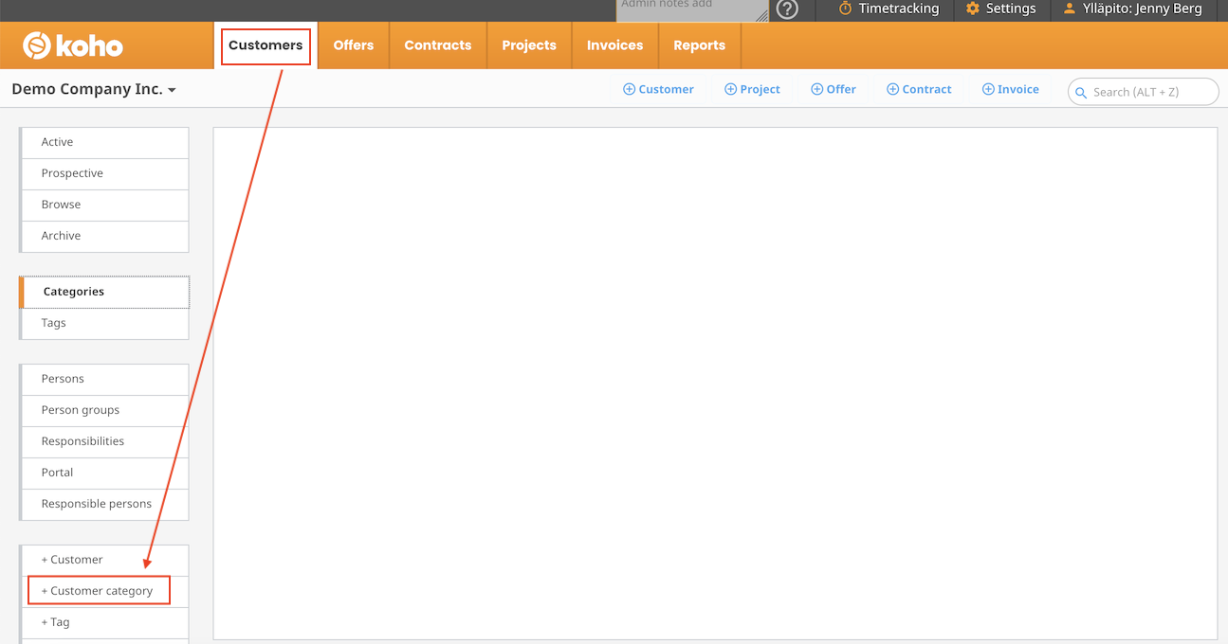Go to the Contracts tab
This screenshot has height=644, width=1228.
438,45
